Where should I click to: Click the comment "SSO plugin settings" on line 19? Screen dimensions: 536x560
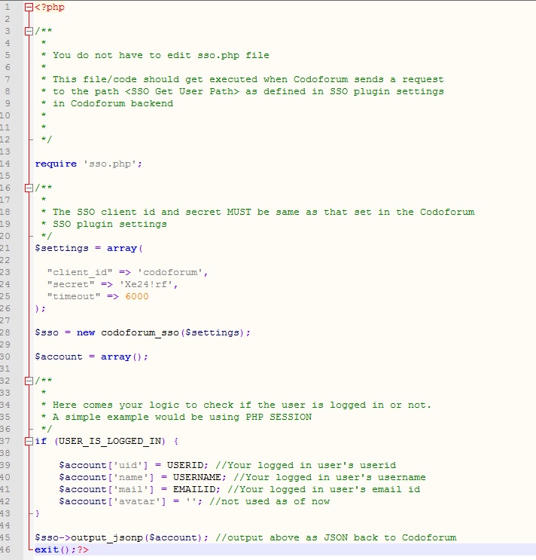coord(110,225)
